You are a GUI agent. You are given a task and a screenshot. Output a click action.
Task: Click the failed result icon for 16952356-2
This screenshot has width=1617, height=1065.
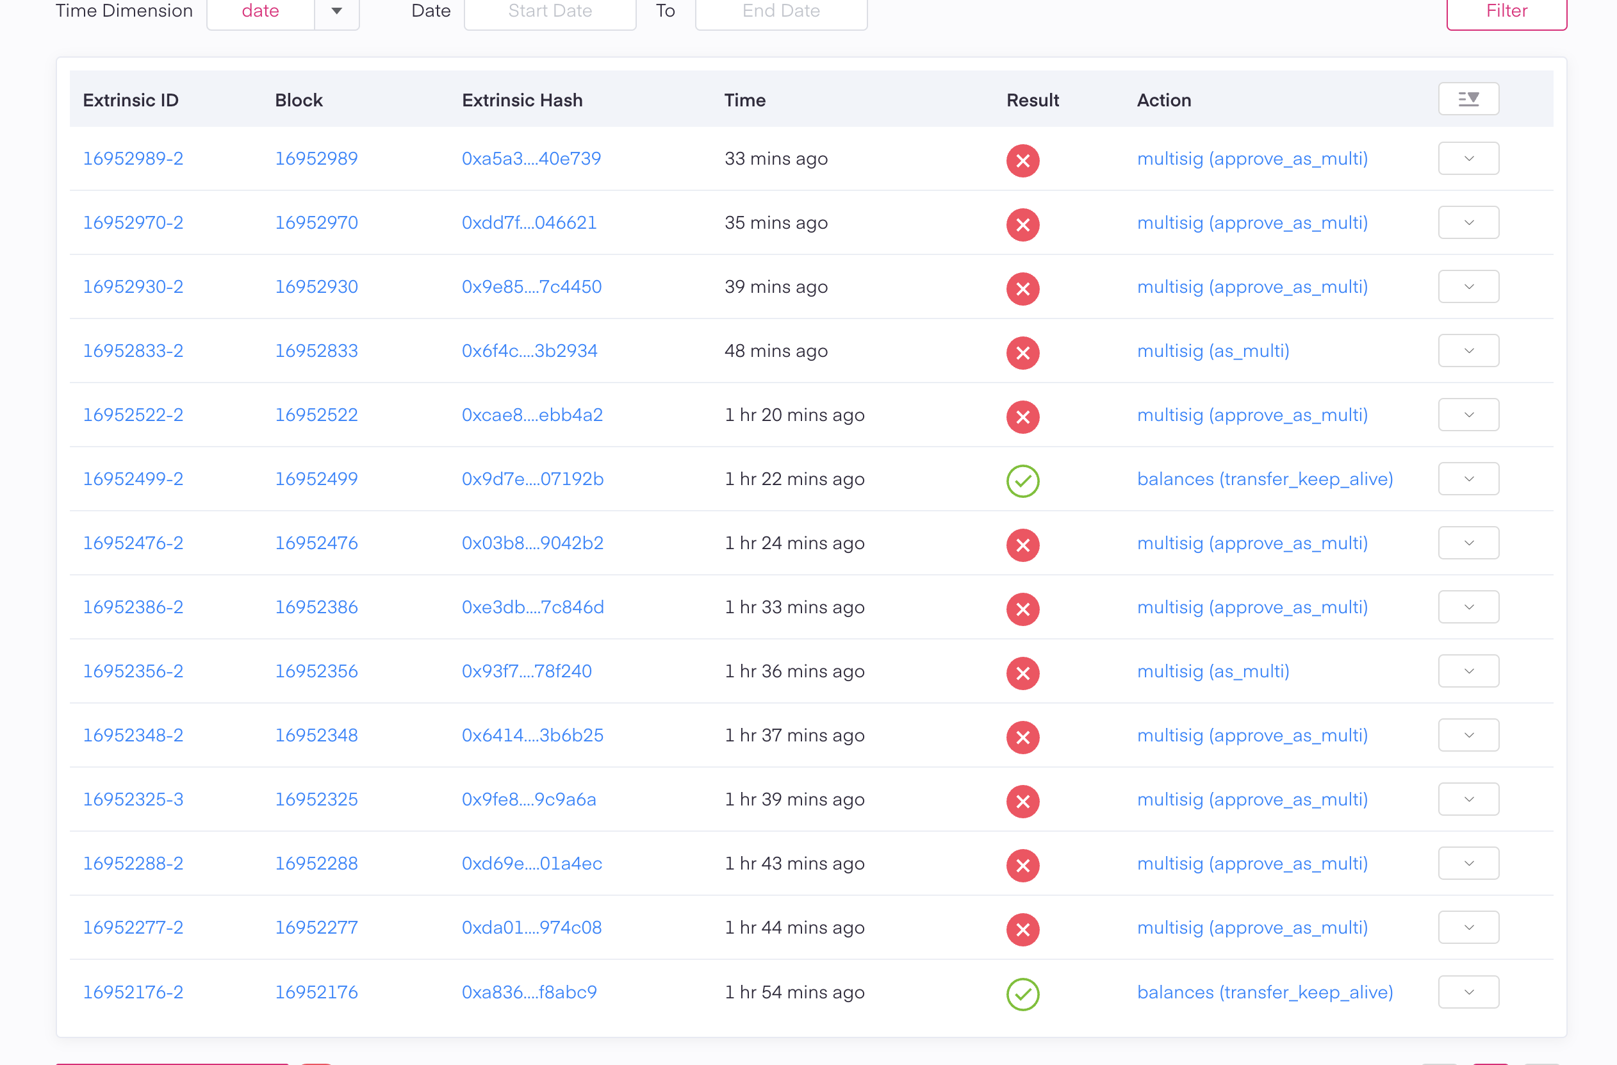[x=1022, y=673]
